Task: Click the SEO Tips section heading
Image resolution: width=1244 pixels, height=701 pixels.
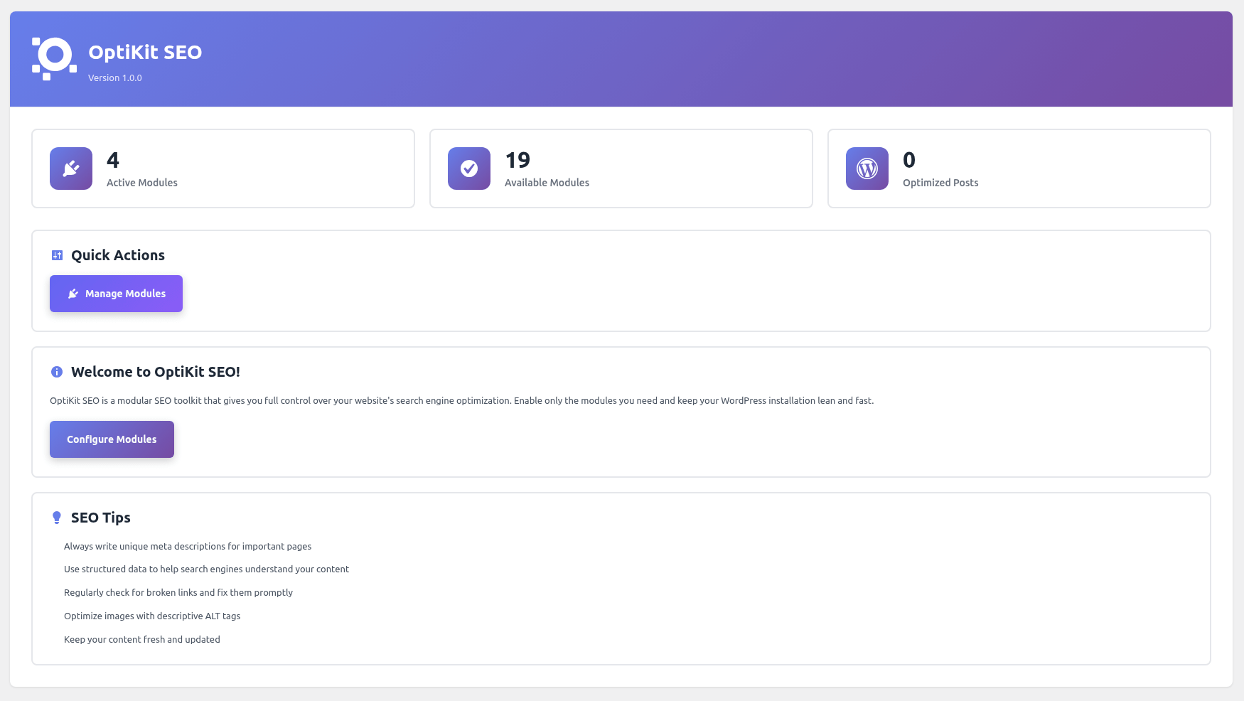Action: [x=101, y=518]
